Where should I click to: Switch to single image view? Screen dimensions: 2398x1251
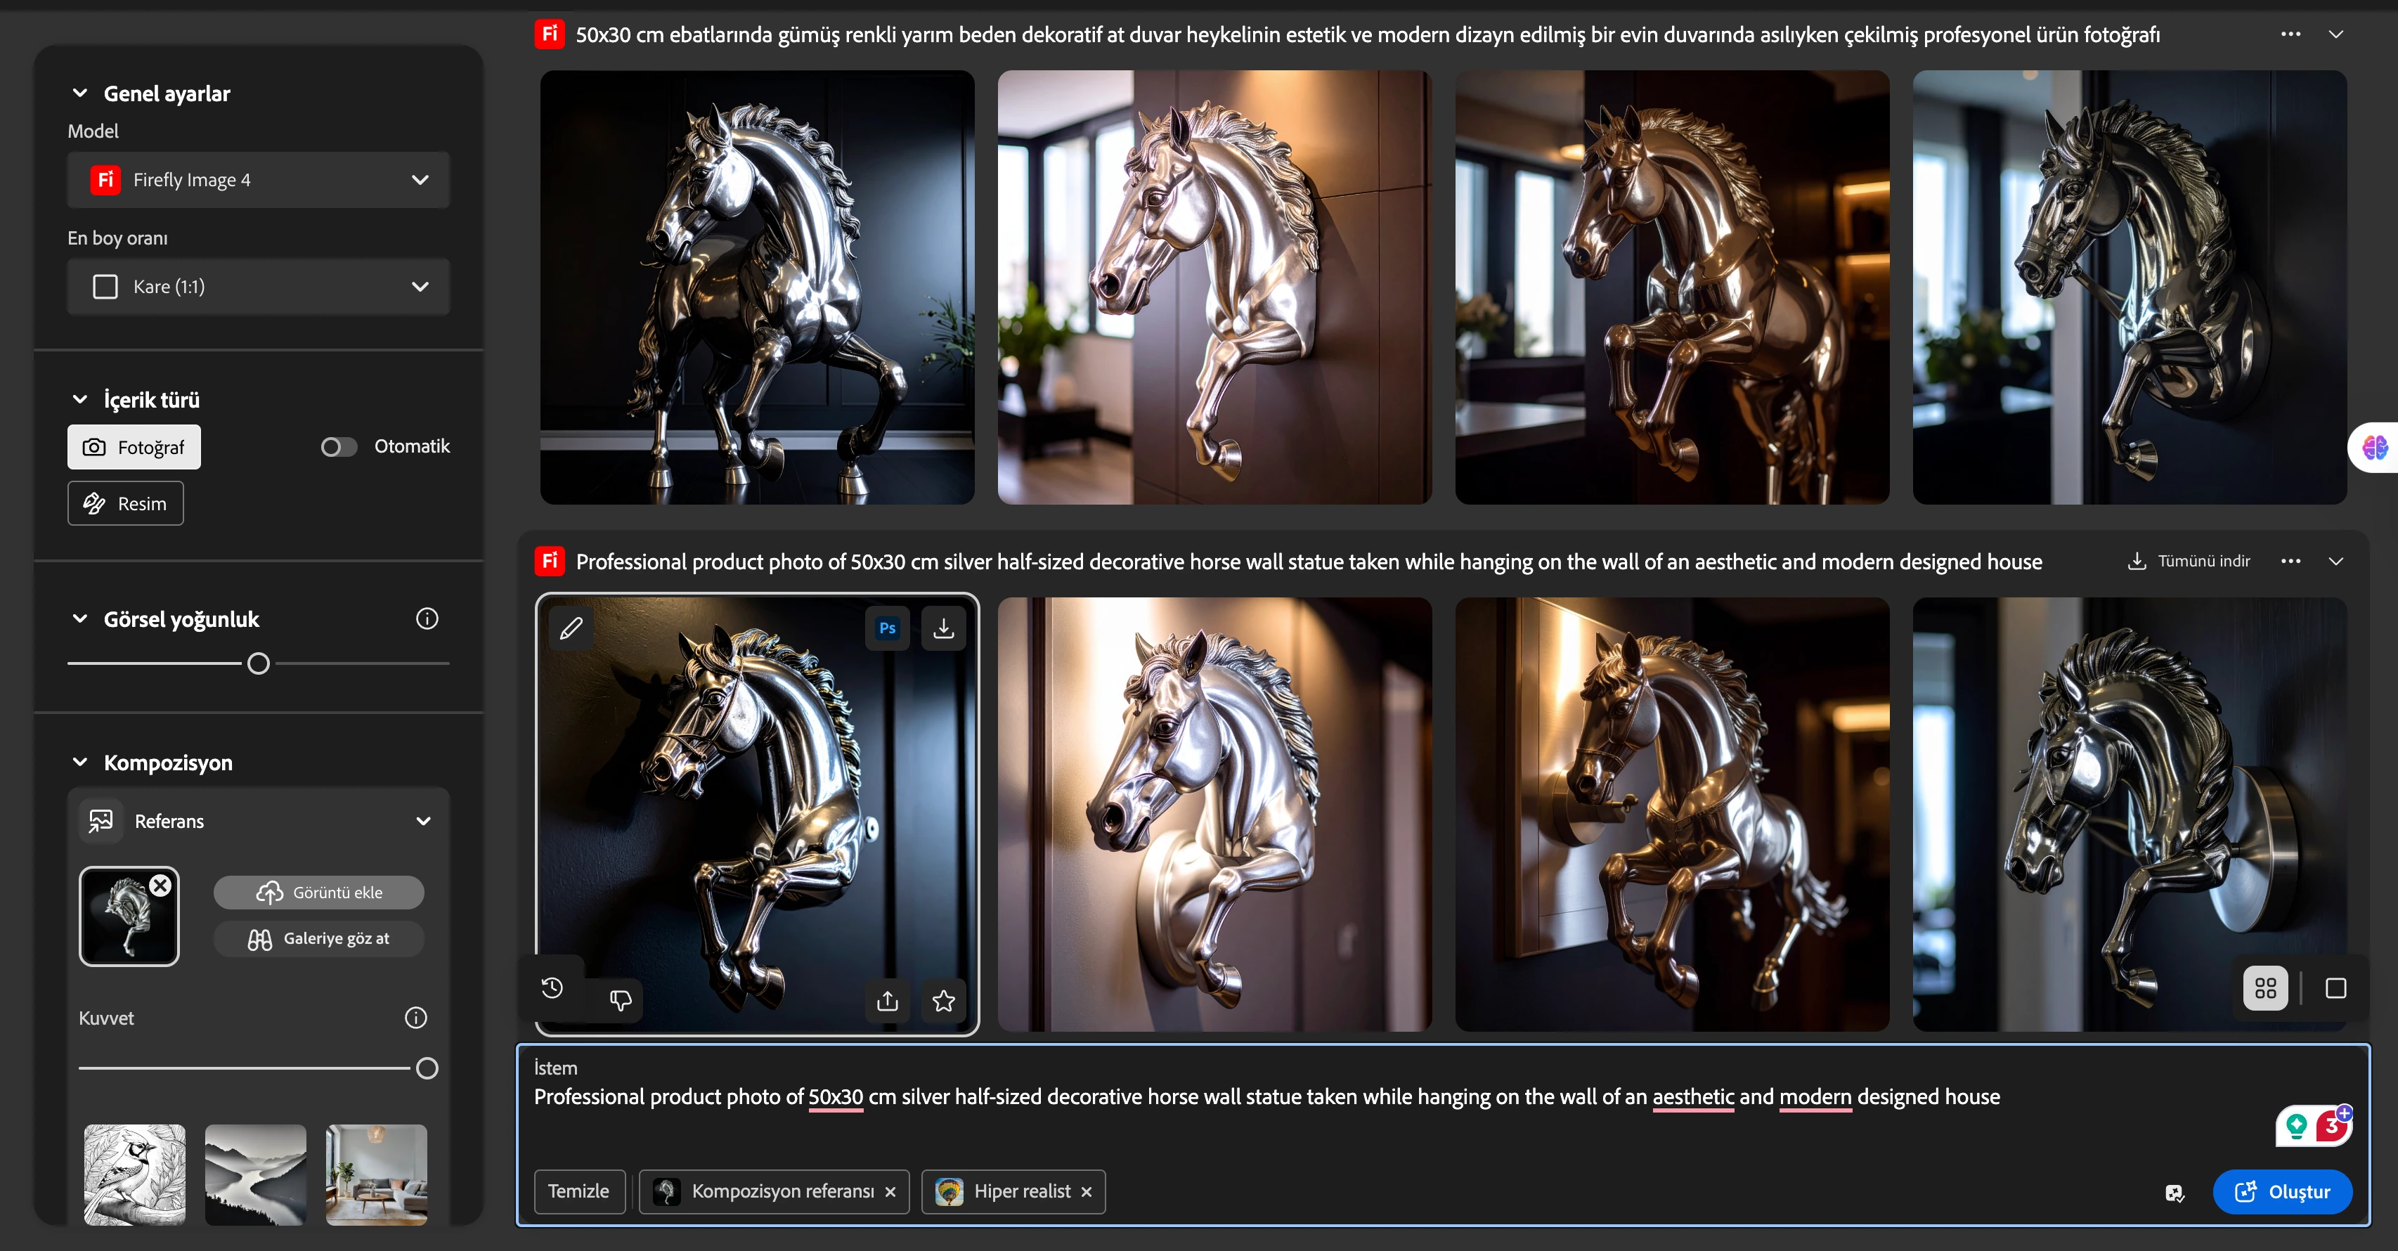2335,987
